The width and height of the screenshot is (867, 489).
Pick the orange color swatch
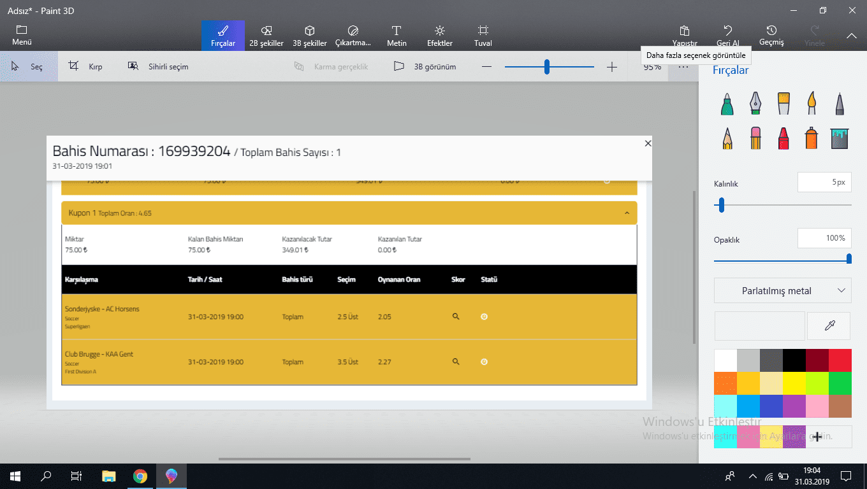coord(725,383)
